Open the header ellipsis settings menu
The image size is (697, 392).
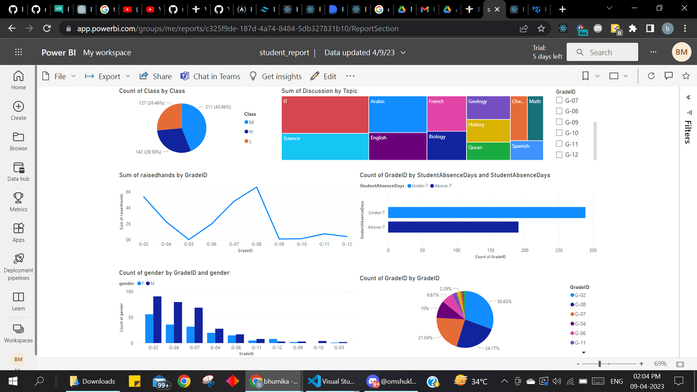pos(654,52)
